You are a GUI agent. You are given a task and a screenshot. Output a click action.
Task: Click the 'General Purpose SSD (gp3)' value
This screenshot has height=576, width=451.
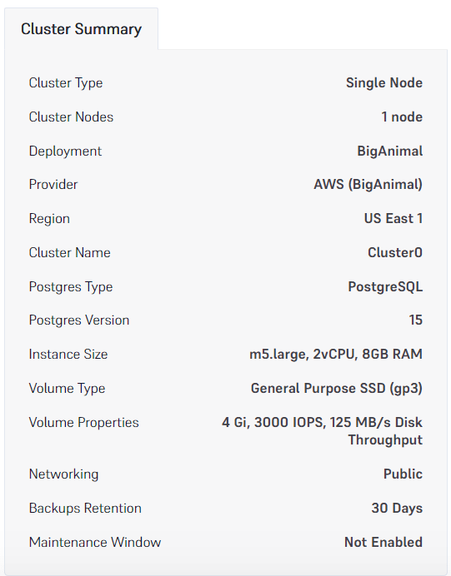tap(337, 389)
